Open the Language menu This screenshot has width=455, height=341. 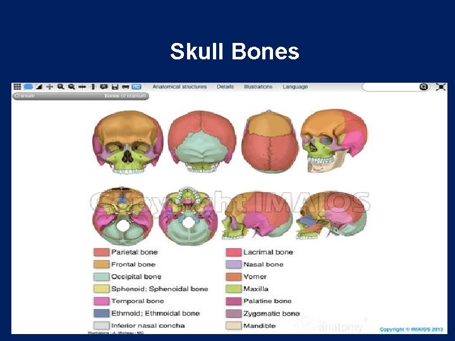pyautogui.click(x=295, y=87)
